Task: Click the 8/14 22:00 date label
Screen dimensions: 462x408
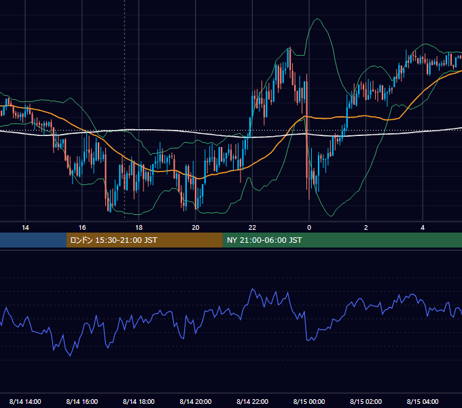Action: coord(252,401)
